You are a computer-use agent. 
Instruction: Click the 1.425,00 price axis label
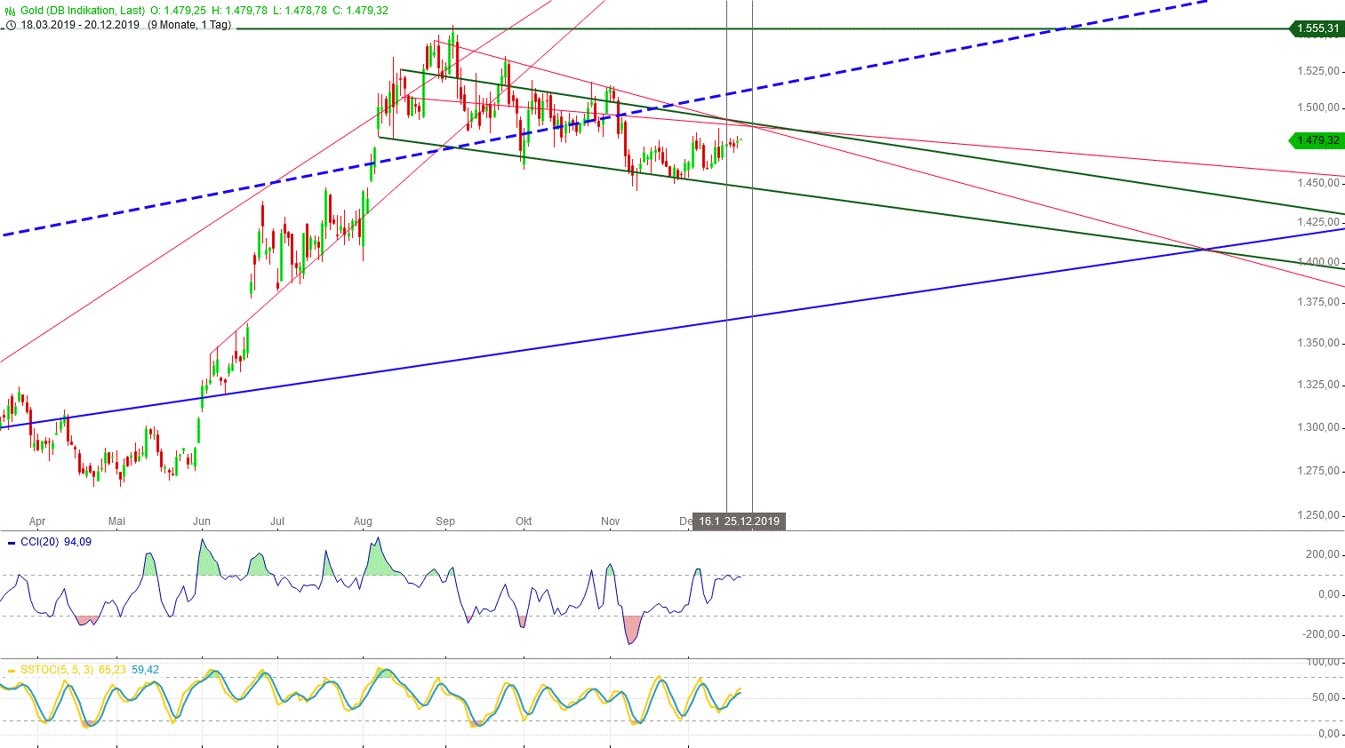pyautogui.click(x=1318, y=222)
